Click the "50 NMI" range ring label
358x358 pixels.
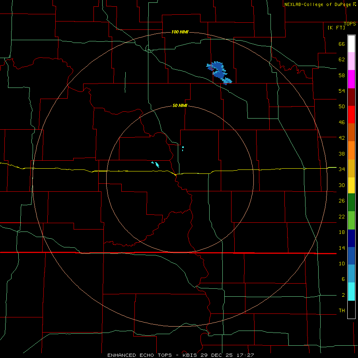click(x=180, y=105)
